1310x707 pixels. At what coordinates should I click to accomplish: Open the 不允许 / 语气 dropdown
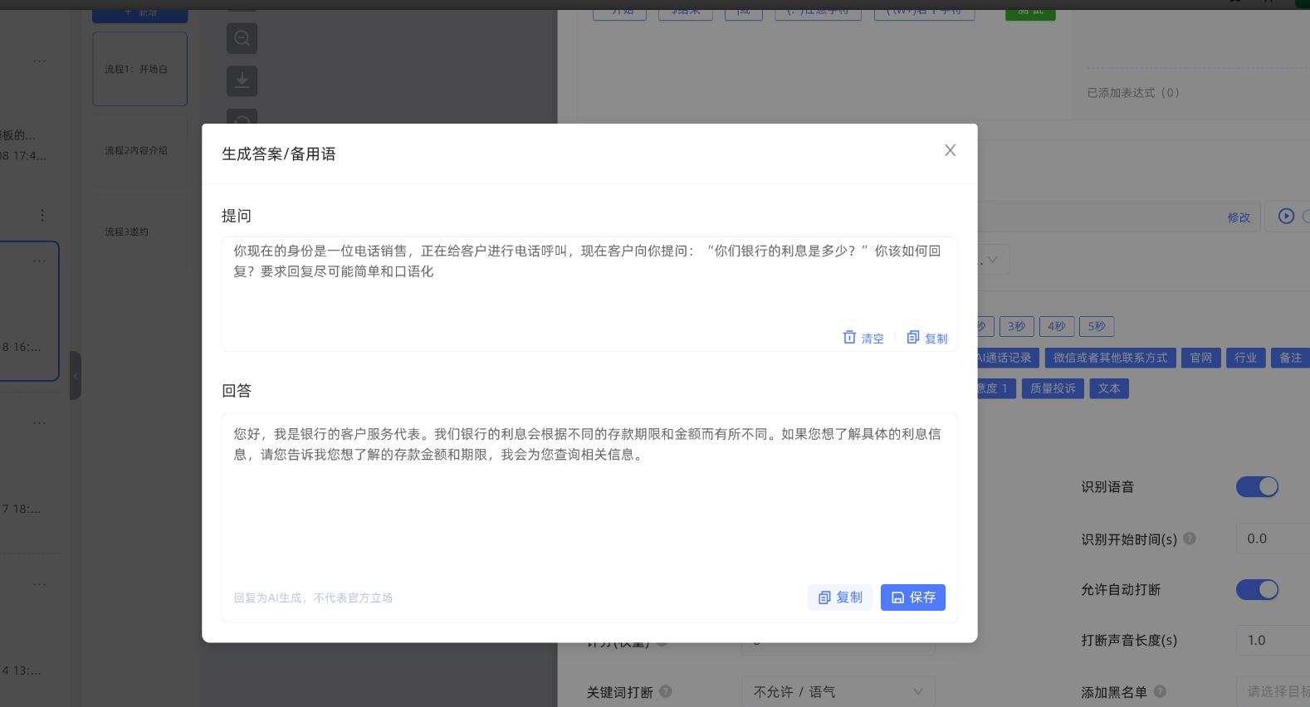[x=838, y=691]
